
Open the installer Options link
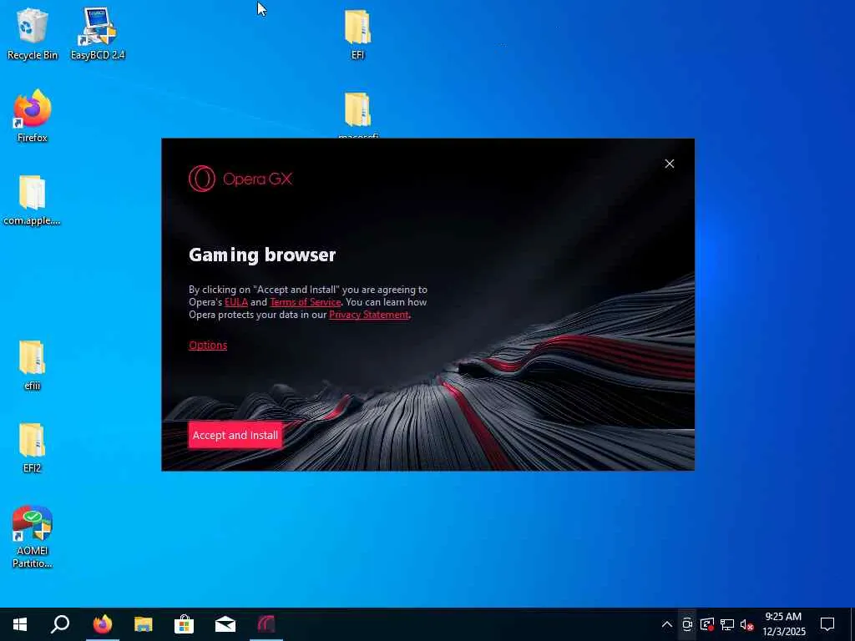pos(208,345)
